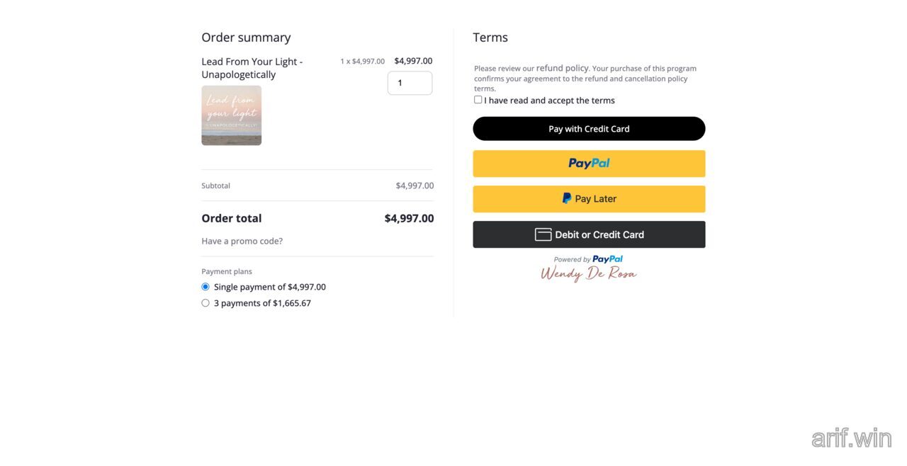Click the "1 x $4,997.00" price text

362,61
